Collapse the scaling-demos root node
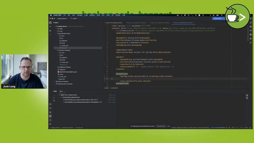Viewport: 254px width, 143px height. pos(55,26)
